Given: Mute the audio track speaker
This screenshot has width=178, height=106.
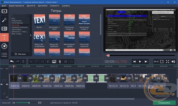Looking at the screenshot, I should pyautogui.click(x=7, y=97).
